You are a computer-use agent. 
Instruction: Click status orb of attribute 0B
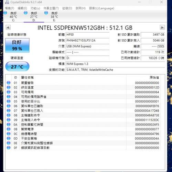(x=9, y=129)
